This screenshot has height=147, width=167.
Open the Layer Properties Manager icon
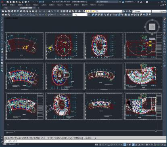tap(83, 11)
